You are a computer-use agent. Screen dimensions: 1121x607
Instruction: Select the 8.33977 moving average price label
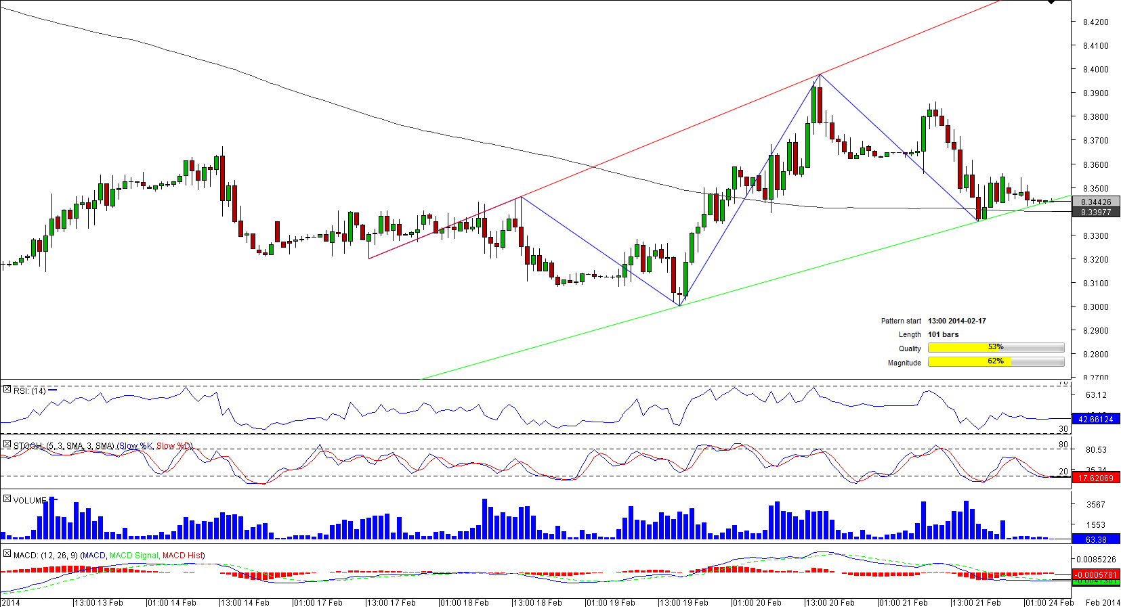coord(1096,212)
